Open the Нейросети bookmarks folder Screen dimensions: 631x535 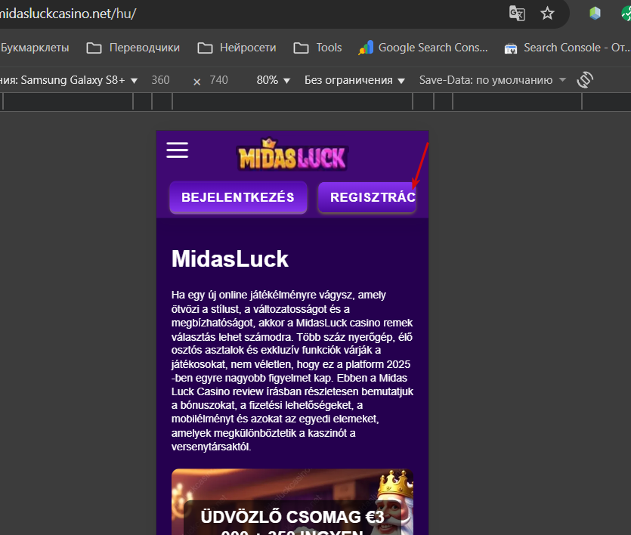[x=237, y=48]
